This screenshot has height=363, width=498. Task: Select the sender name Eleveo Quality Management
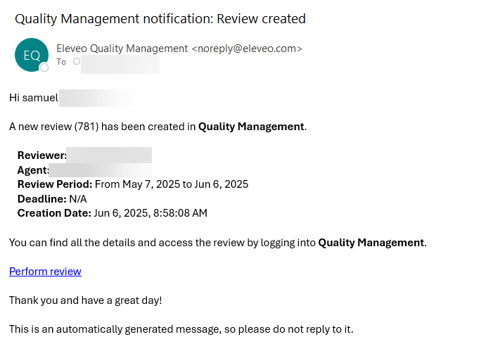pos(122,49)
